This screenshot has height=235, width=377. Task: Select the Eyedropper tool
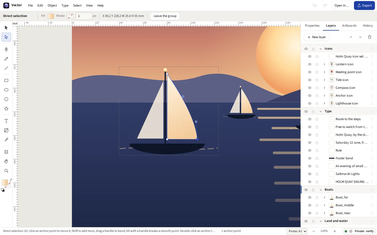6,140
